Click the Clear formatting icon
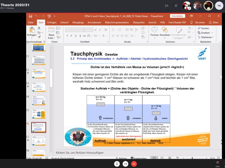This screenshot has width=225, height=168. click(106, 30)
